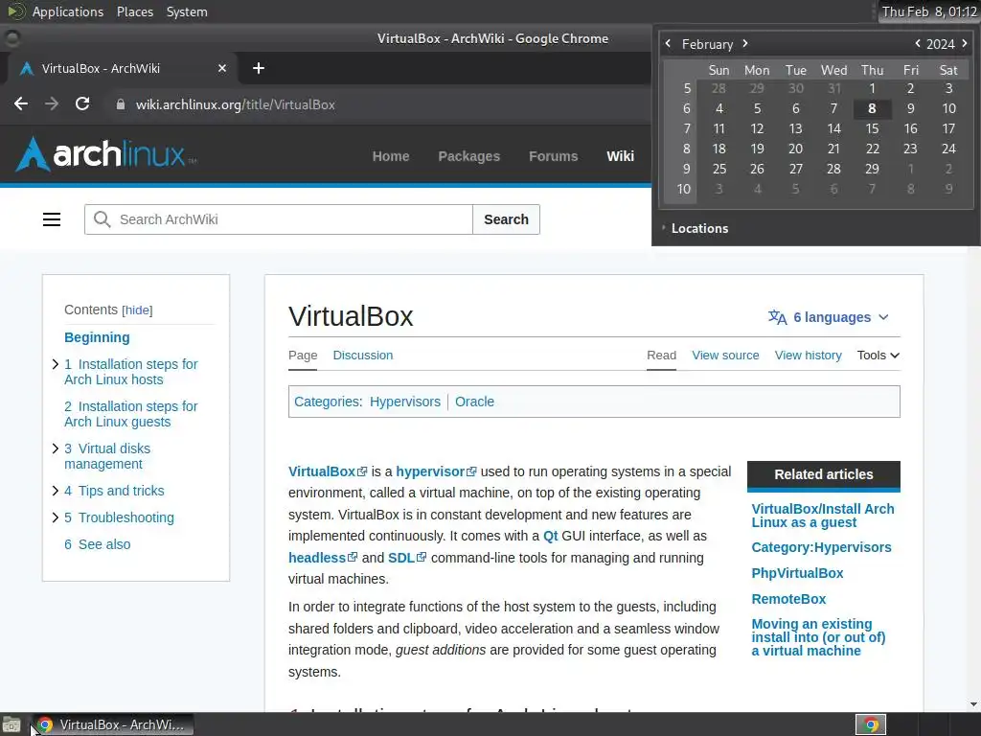
Task: Click the language translate icon
Action: pyautogui.click(x=778, y=317)
